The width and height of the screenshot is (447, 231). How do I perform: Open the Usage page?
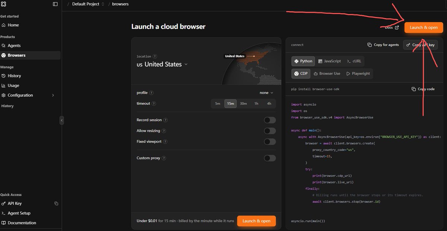tap(31, 85)
